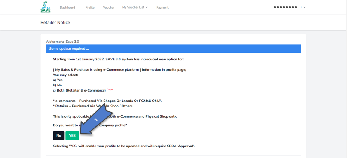Viewport: 347px width, 158px height.
Task: Click the 'Do you want to' question text
Action: (90, 125)
